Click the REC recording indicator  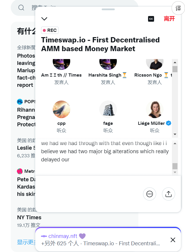pos(50,30)
